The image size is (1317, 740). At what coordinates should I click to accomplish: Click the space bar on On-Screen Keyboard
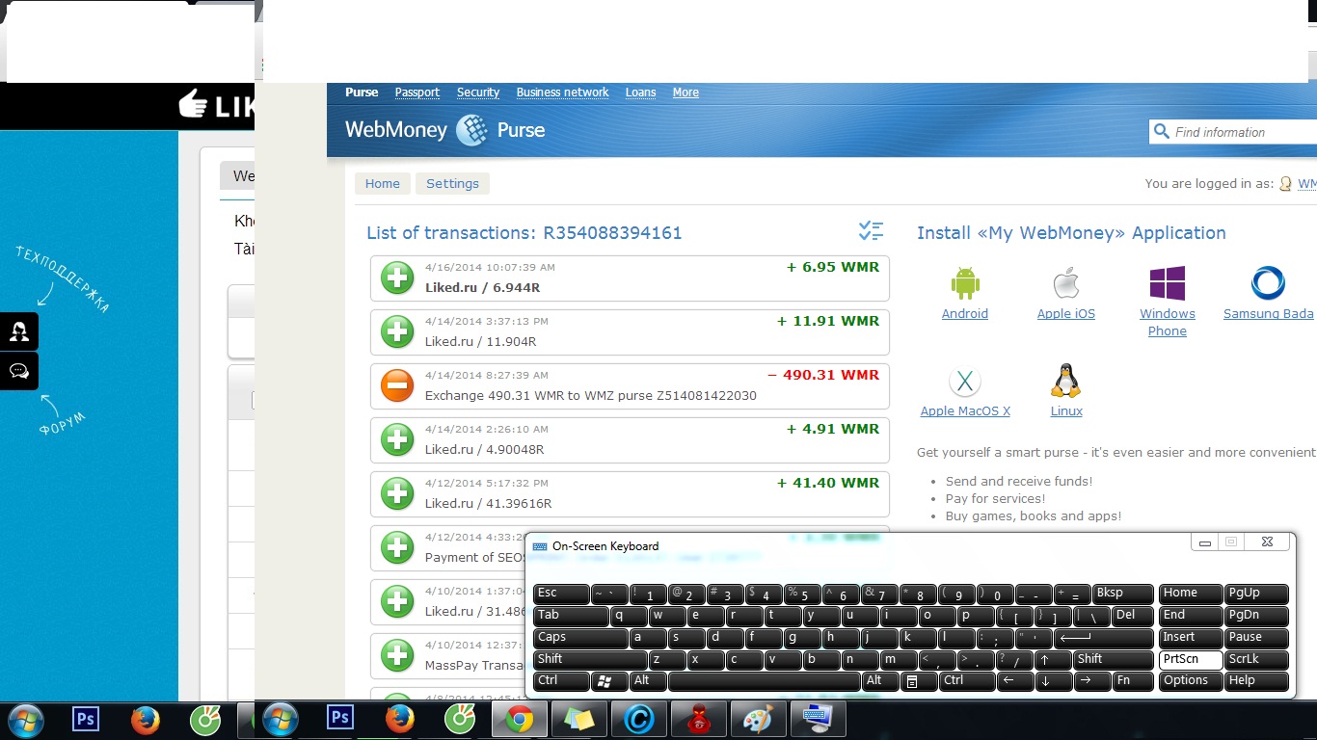[764, 681]
